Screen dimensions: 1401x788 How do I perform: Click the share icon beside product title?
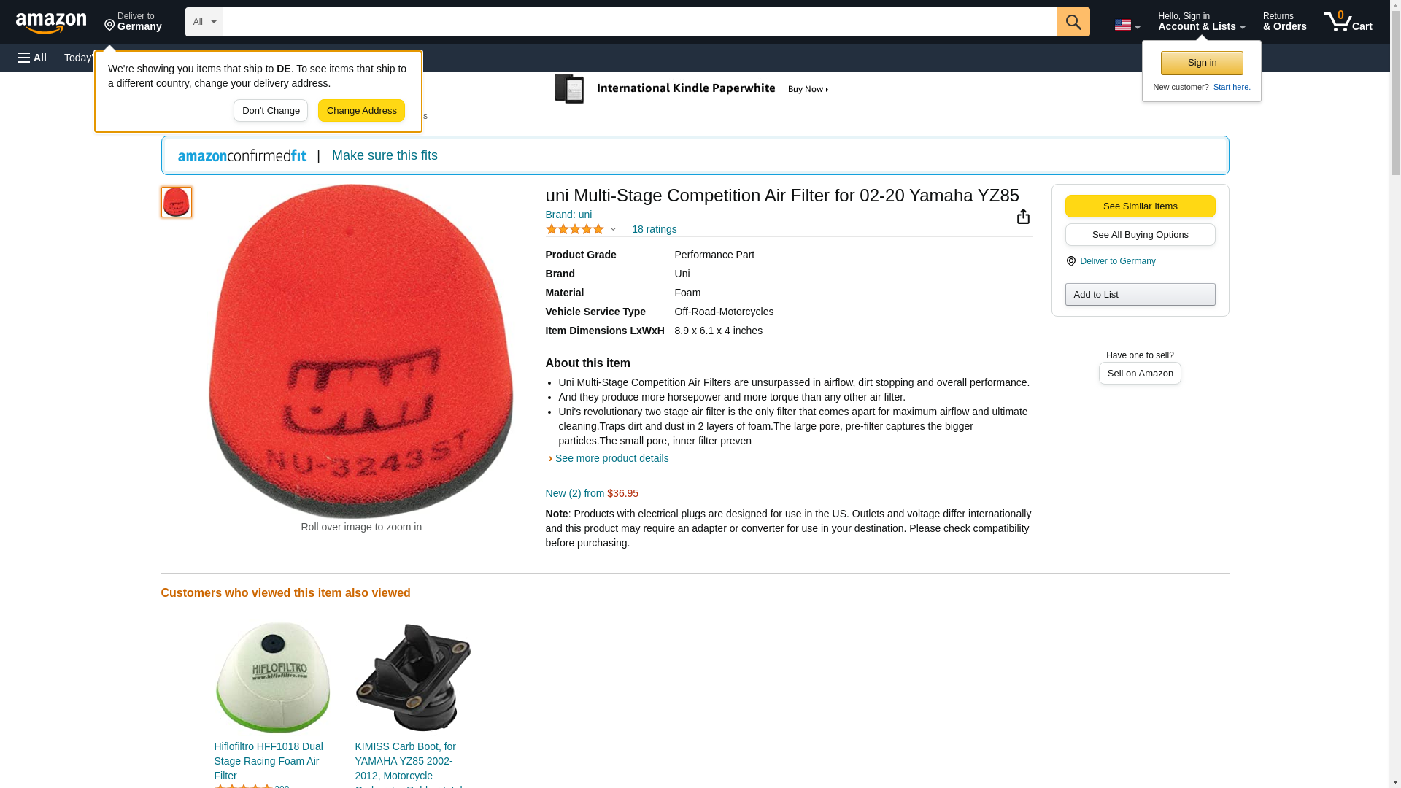(1023, 217)
